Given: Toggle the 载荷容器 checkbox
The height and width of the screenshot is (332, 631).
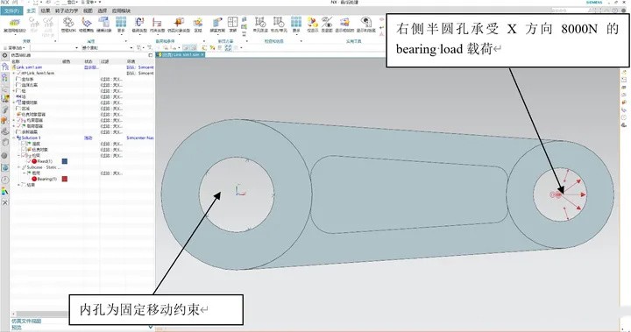Looking at the screenshot, I should tap(18, 126).
